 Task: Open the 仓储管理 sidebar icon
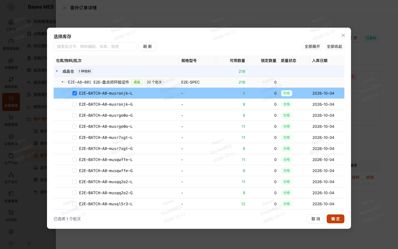11,60
